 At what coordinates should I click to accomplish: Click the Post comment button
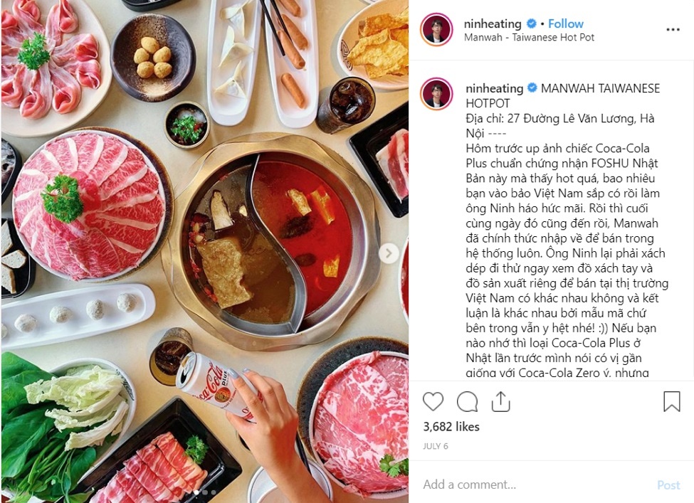(668, 485)
